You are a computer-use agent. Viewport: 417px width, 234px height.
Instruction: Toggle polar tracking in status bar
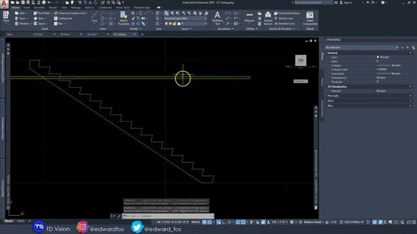pyautogui.click(x=229, y=222)
